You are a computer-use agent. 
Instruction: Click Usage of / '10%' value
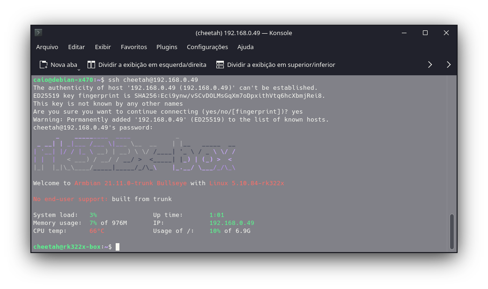215,231
